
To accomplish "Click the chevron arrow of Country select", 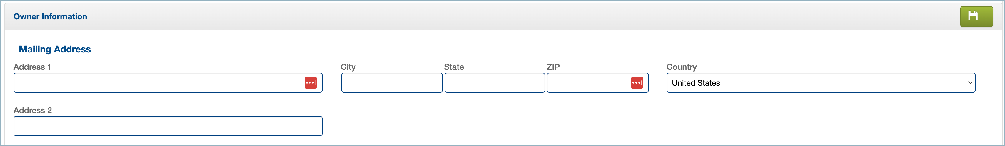I will [x=970, y=83].
